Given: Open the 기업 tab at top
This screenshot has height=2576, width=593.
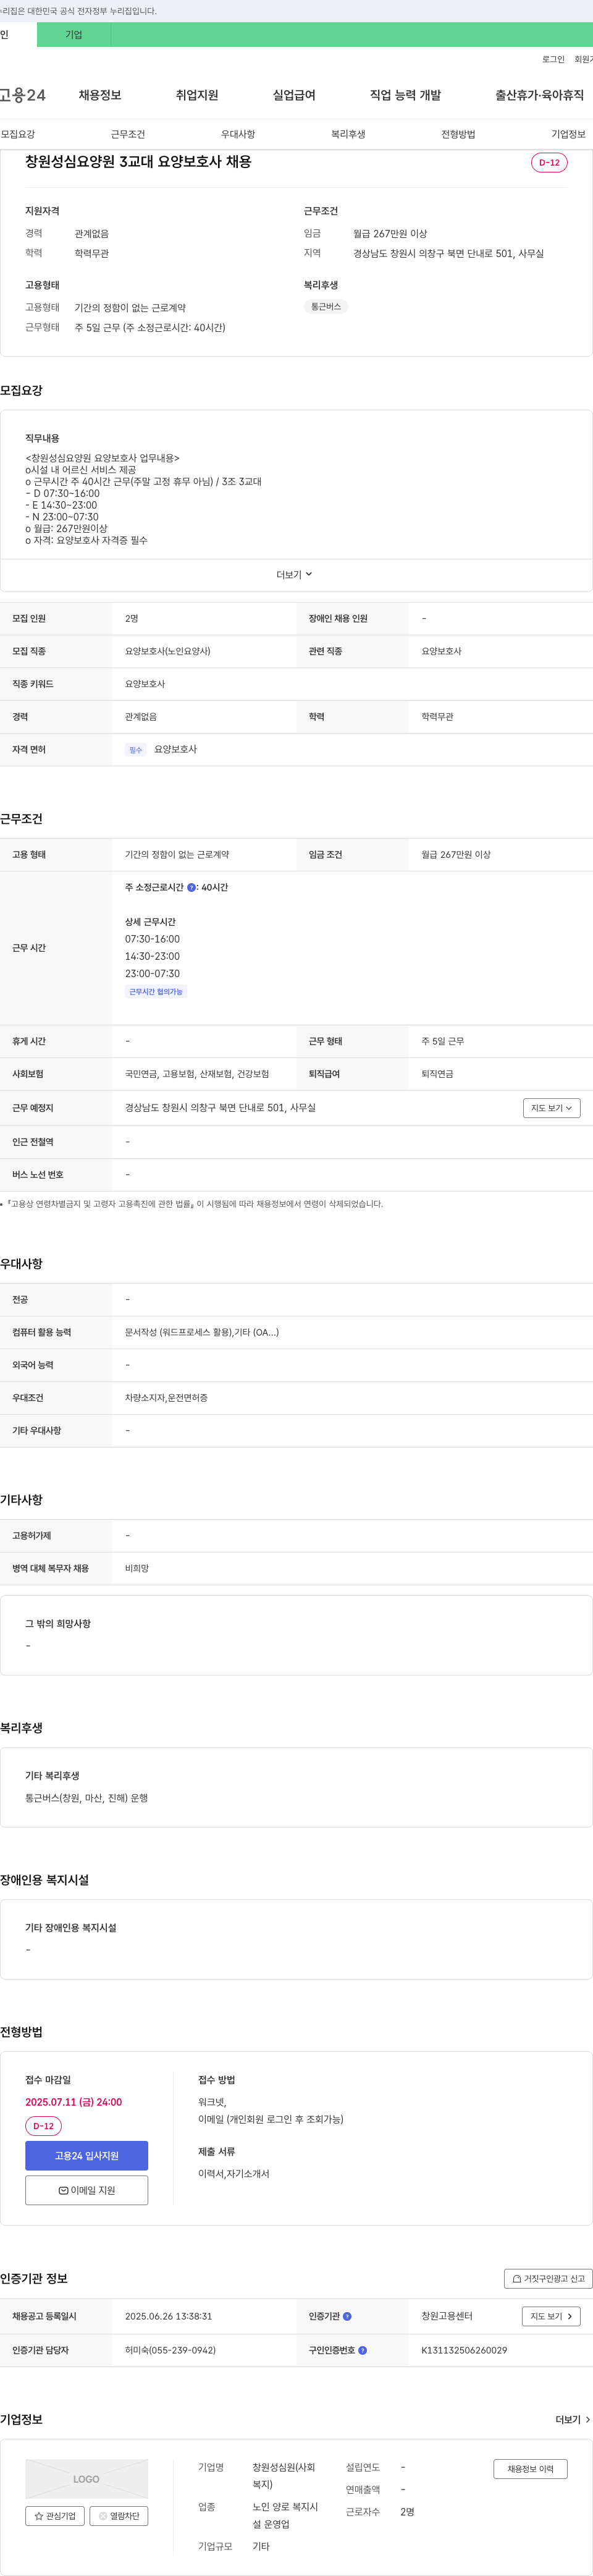Looking at the screenshot, I should [73, 35].
